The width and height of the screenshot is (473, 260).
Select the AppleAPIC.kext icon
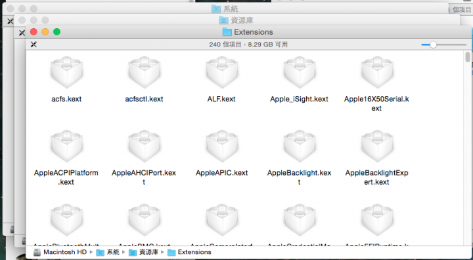coord(222,146)
